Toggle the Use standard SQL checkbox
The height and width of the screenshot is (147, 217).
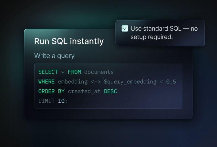click(125, 28)
